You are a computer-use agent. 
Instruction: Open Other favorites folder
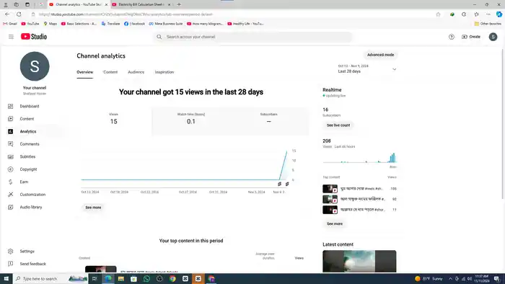(x=488, y=24)
